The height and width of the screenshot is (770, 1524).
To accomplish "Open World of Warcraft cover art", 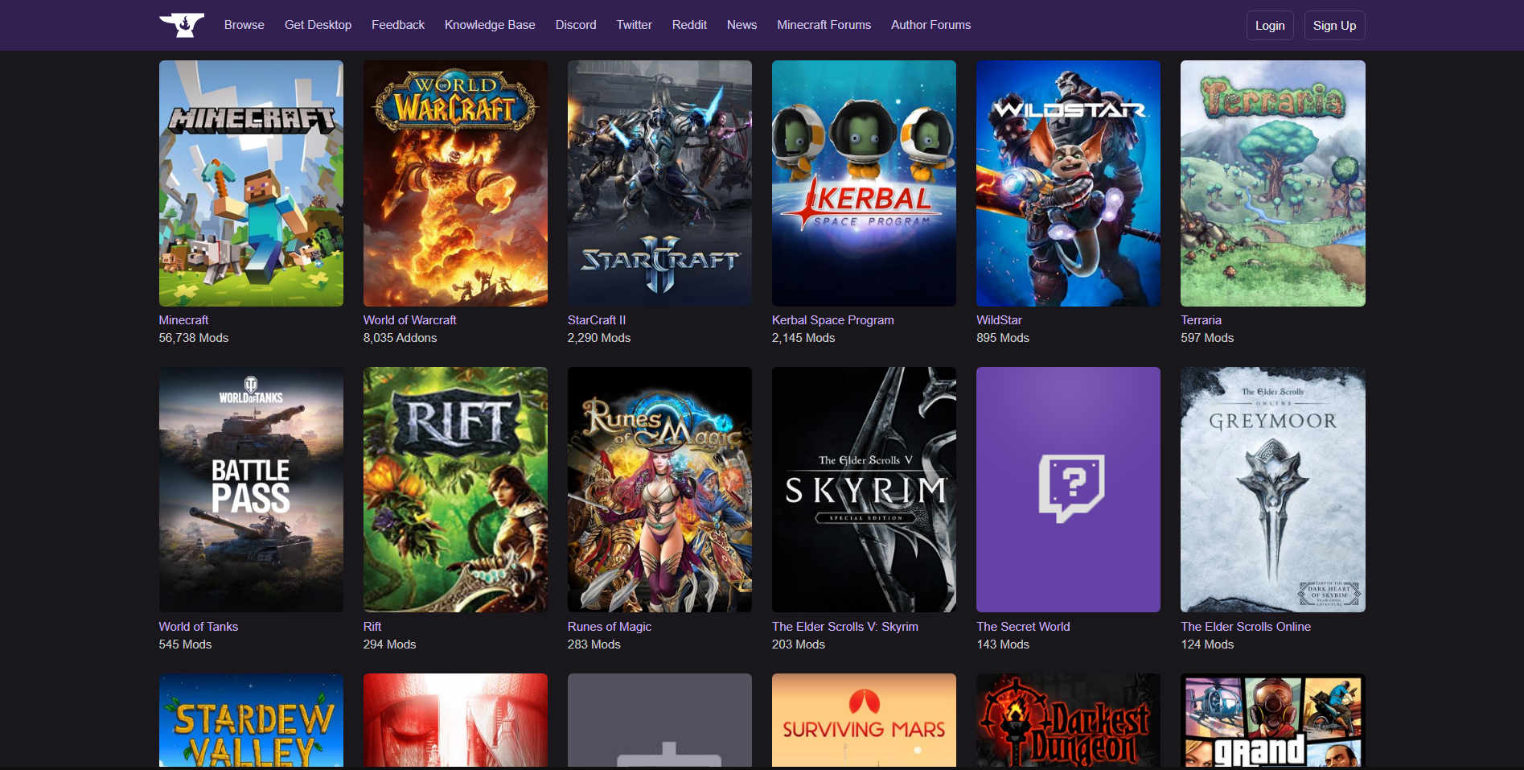I will coord(455,183).
